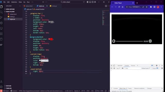The image size is (165, 92).
Task: Reload the Video Player page in Chrome
Action: [x=119, y=7]
